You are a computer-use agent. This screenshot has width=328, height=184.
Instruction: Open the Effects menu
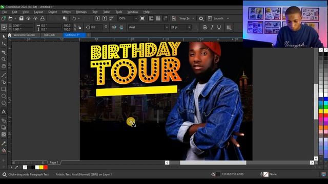(x=66, y=12)
